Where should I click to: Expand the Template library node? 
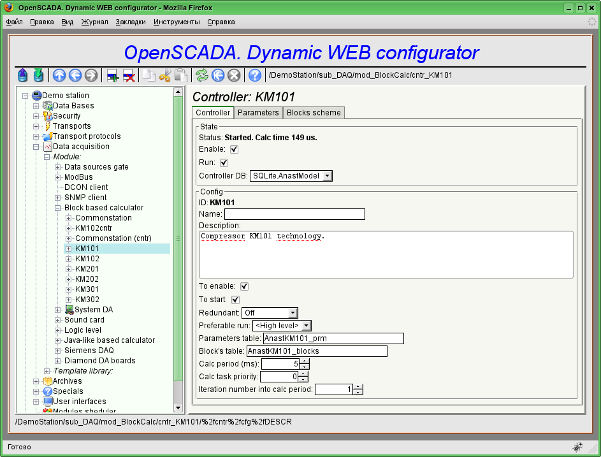[x=47, y=371]
